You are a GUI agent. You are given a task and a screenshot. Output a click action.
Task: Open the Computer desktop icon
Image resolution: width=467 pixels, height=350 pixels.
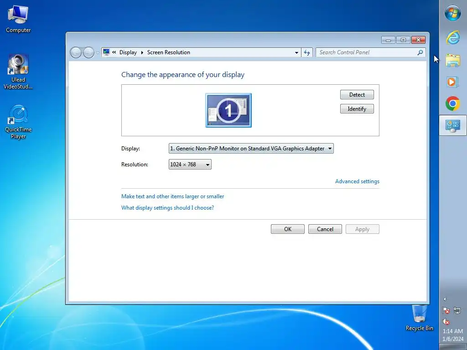pos(18,19)
